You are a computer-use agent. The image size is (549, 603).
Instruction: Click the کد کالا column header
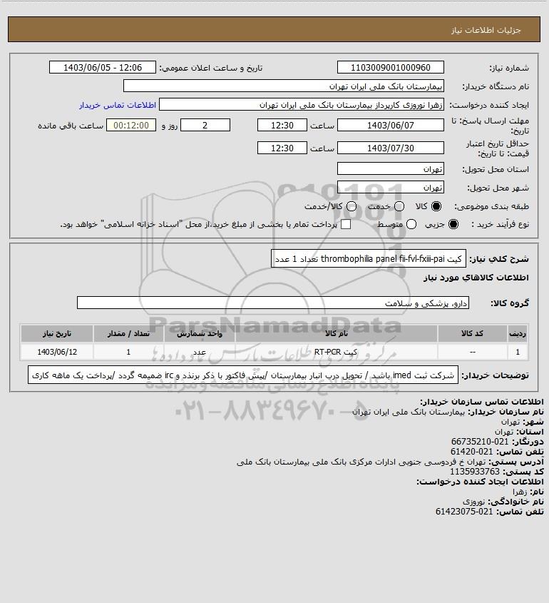point(472,334)
